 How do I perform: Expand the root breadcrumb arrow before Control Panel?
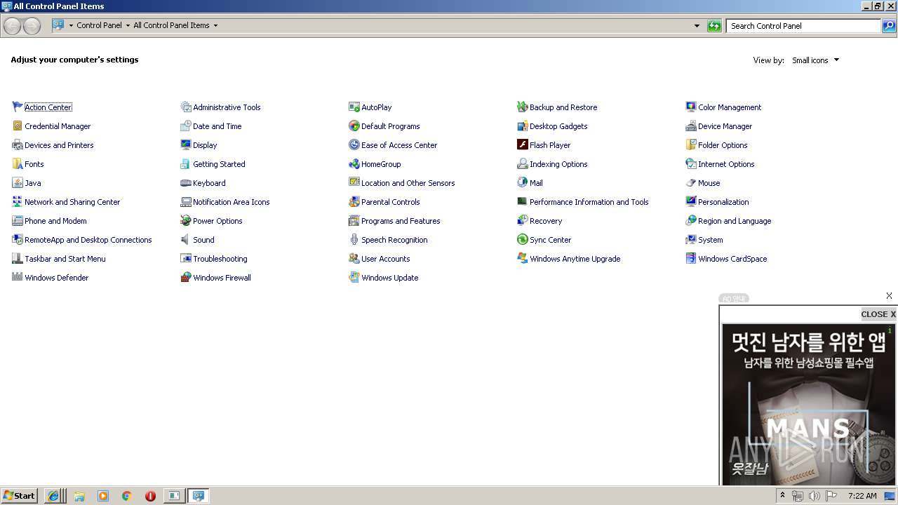71,25
